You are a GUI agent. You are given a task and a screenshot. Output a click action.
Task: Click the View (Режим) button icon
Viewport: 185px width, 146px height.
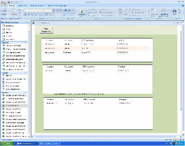(x=4, y=11)
